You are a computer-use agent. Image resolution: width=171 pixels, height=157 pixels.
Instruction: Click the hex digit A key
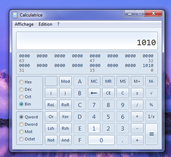80,81
